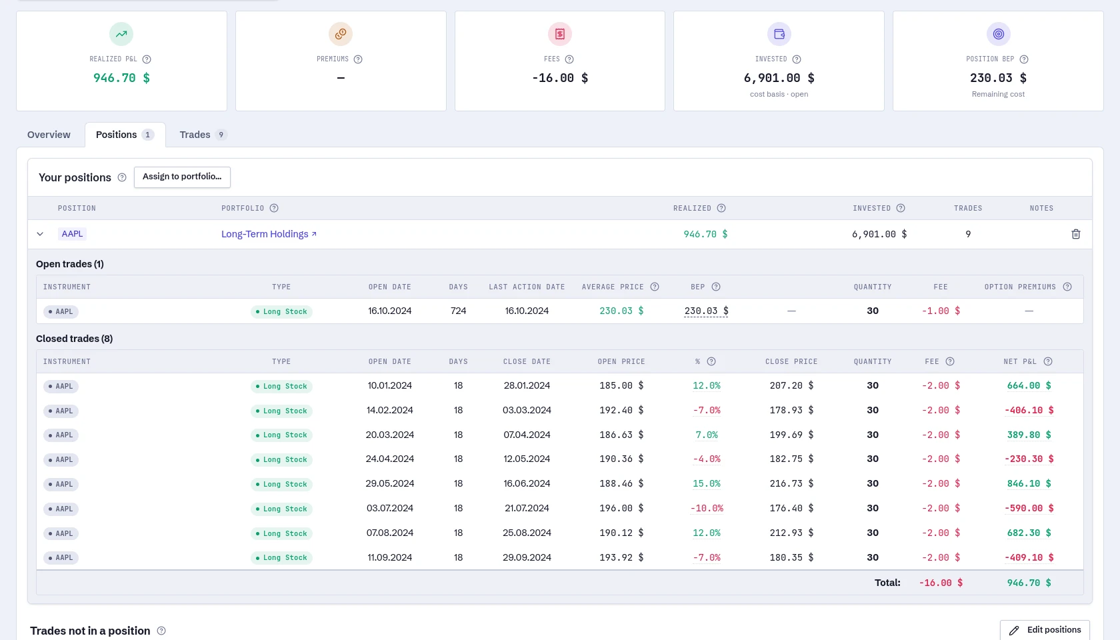Open help for Realized P&L card
This screenshot has height=640, width=1120.
pyautogui.click(x=147, y=59)
